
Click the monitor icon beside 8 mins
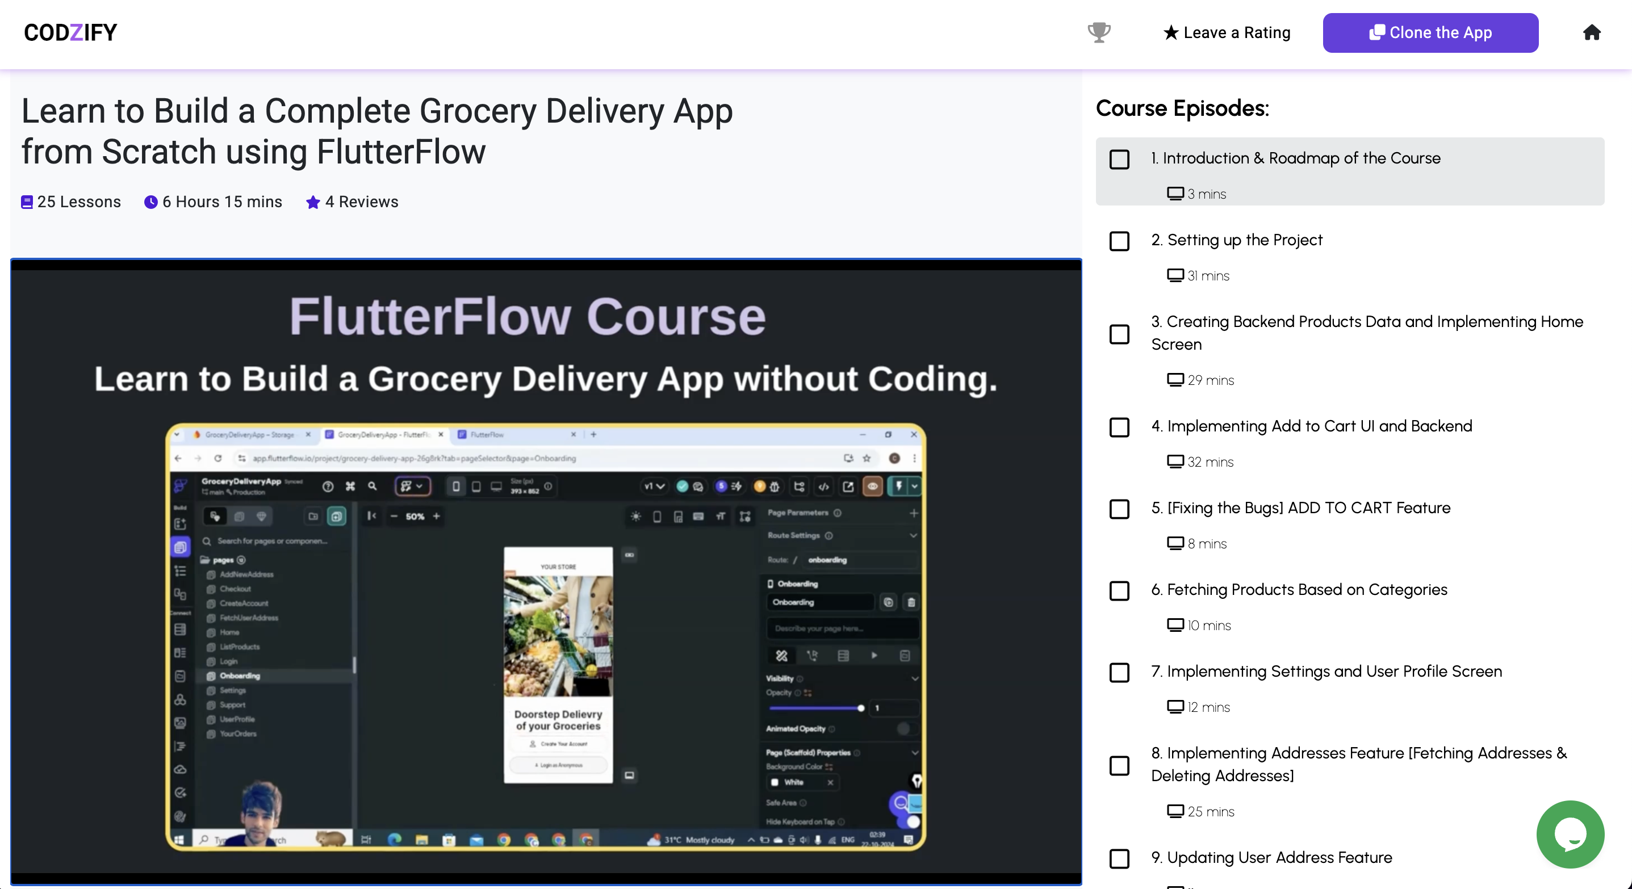pyautogui.click(x=1175, y=543)
